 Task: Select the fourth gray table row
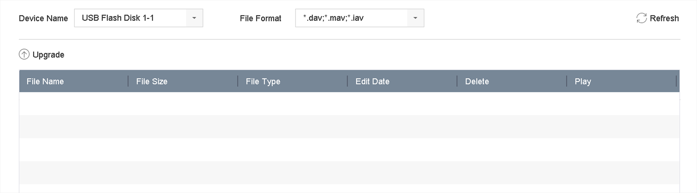click(x=349, y=172)
